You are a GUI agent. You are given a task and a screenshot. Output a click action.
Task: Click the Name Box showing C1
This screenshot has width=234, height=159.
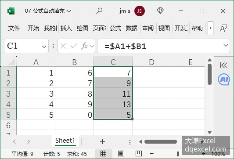26,46
